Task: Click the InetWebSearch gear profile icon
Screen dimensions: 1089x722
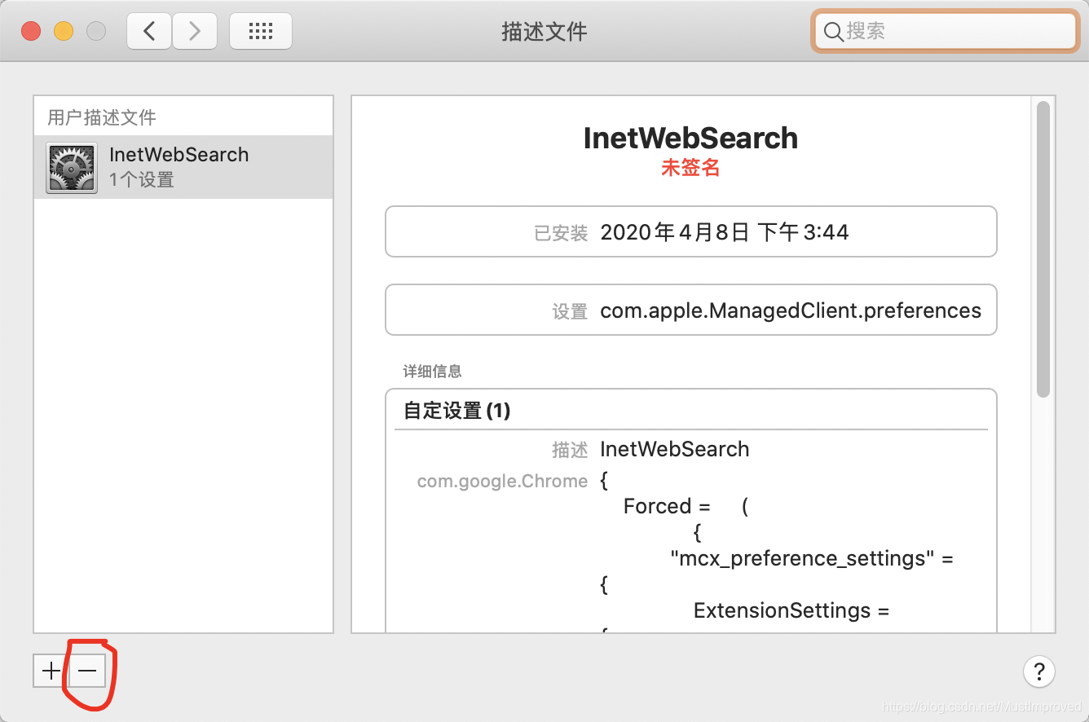Action: pos(72,167)
